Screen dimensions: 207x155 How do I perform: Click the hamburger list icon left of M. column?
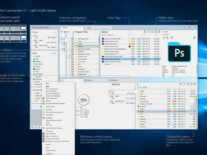click(x=62, y=32)
